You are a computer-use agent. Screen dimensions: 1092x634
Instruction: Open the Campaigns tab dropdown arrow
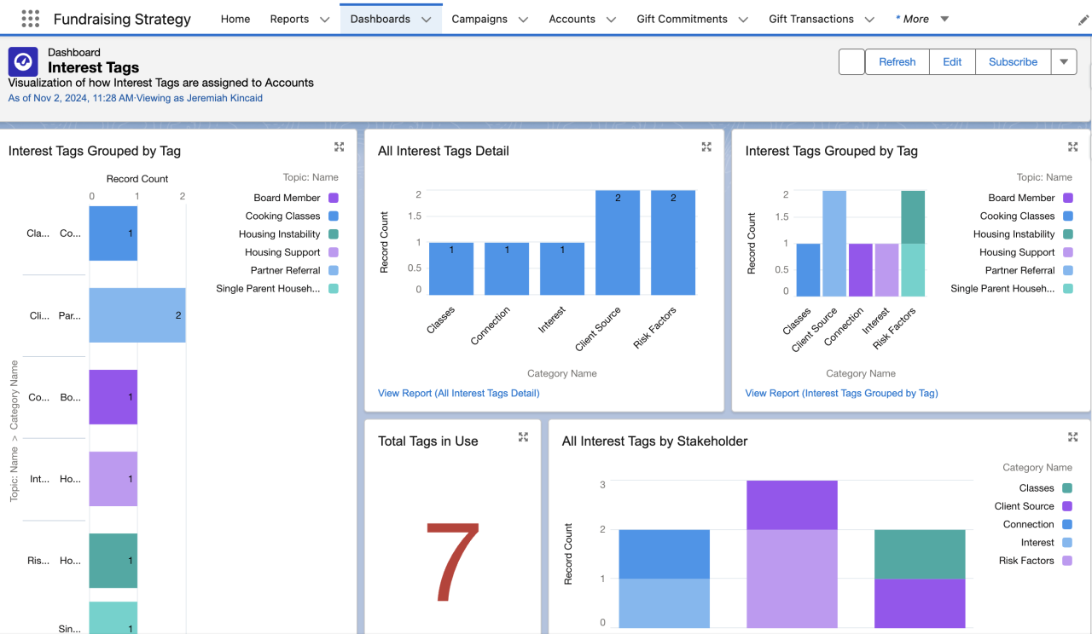pyautogui.click(x=523, y=20)
